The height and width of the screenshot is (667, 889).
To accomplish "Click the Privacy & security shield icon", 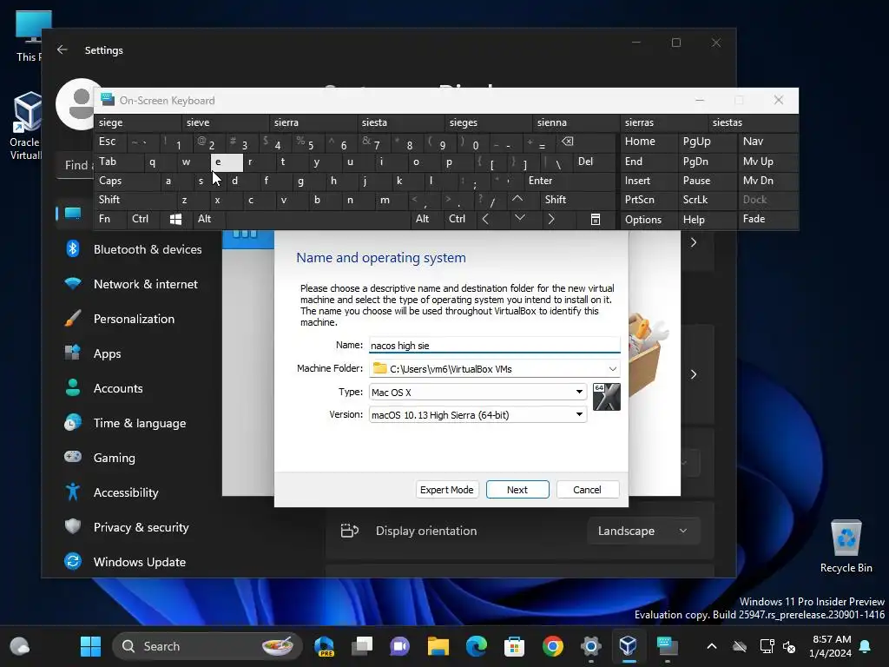I will [73, 527].
